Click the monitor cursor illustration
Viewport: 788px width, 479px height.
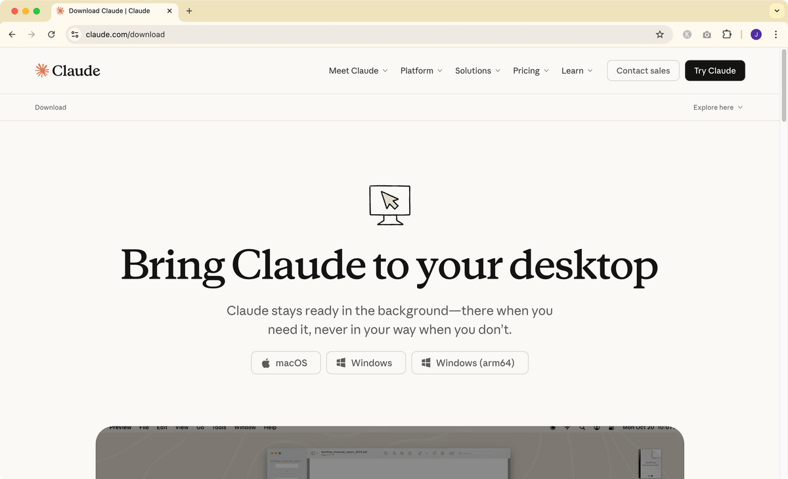pyautogui.click(x=390, y=205)
